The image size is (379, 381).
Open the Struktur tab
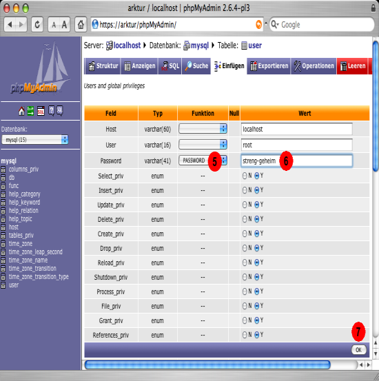click(x=103, y=66)
